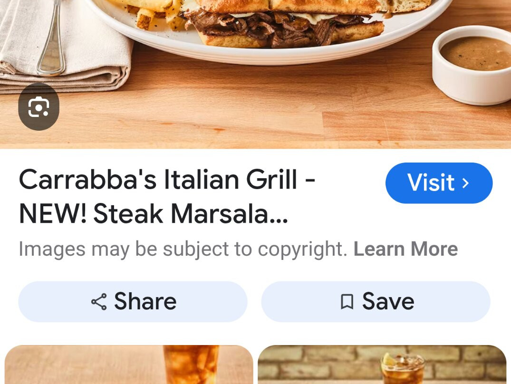Click the bookmark icon in Save button
The height and width of the screenshot is (384, 511).
347,302
